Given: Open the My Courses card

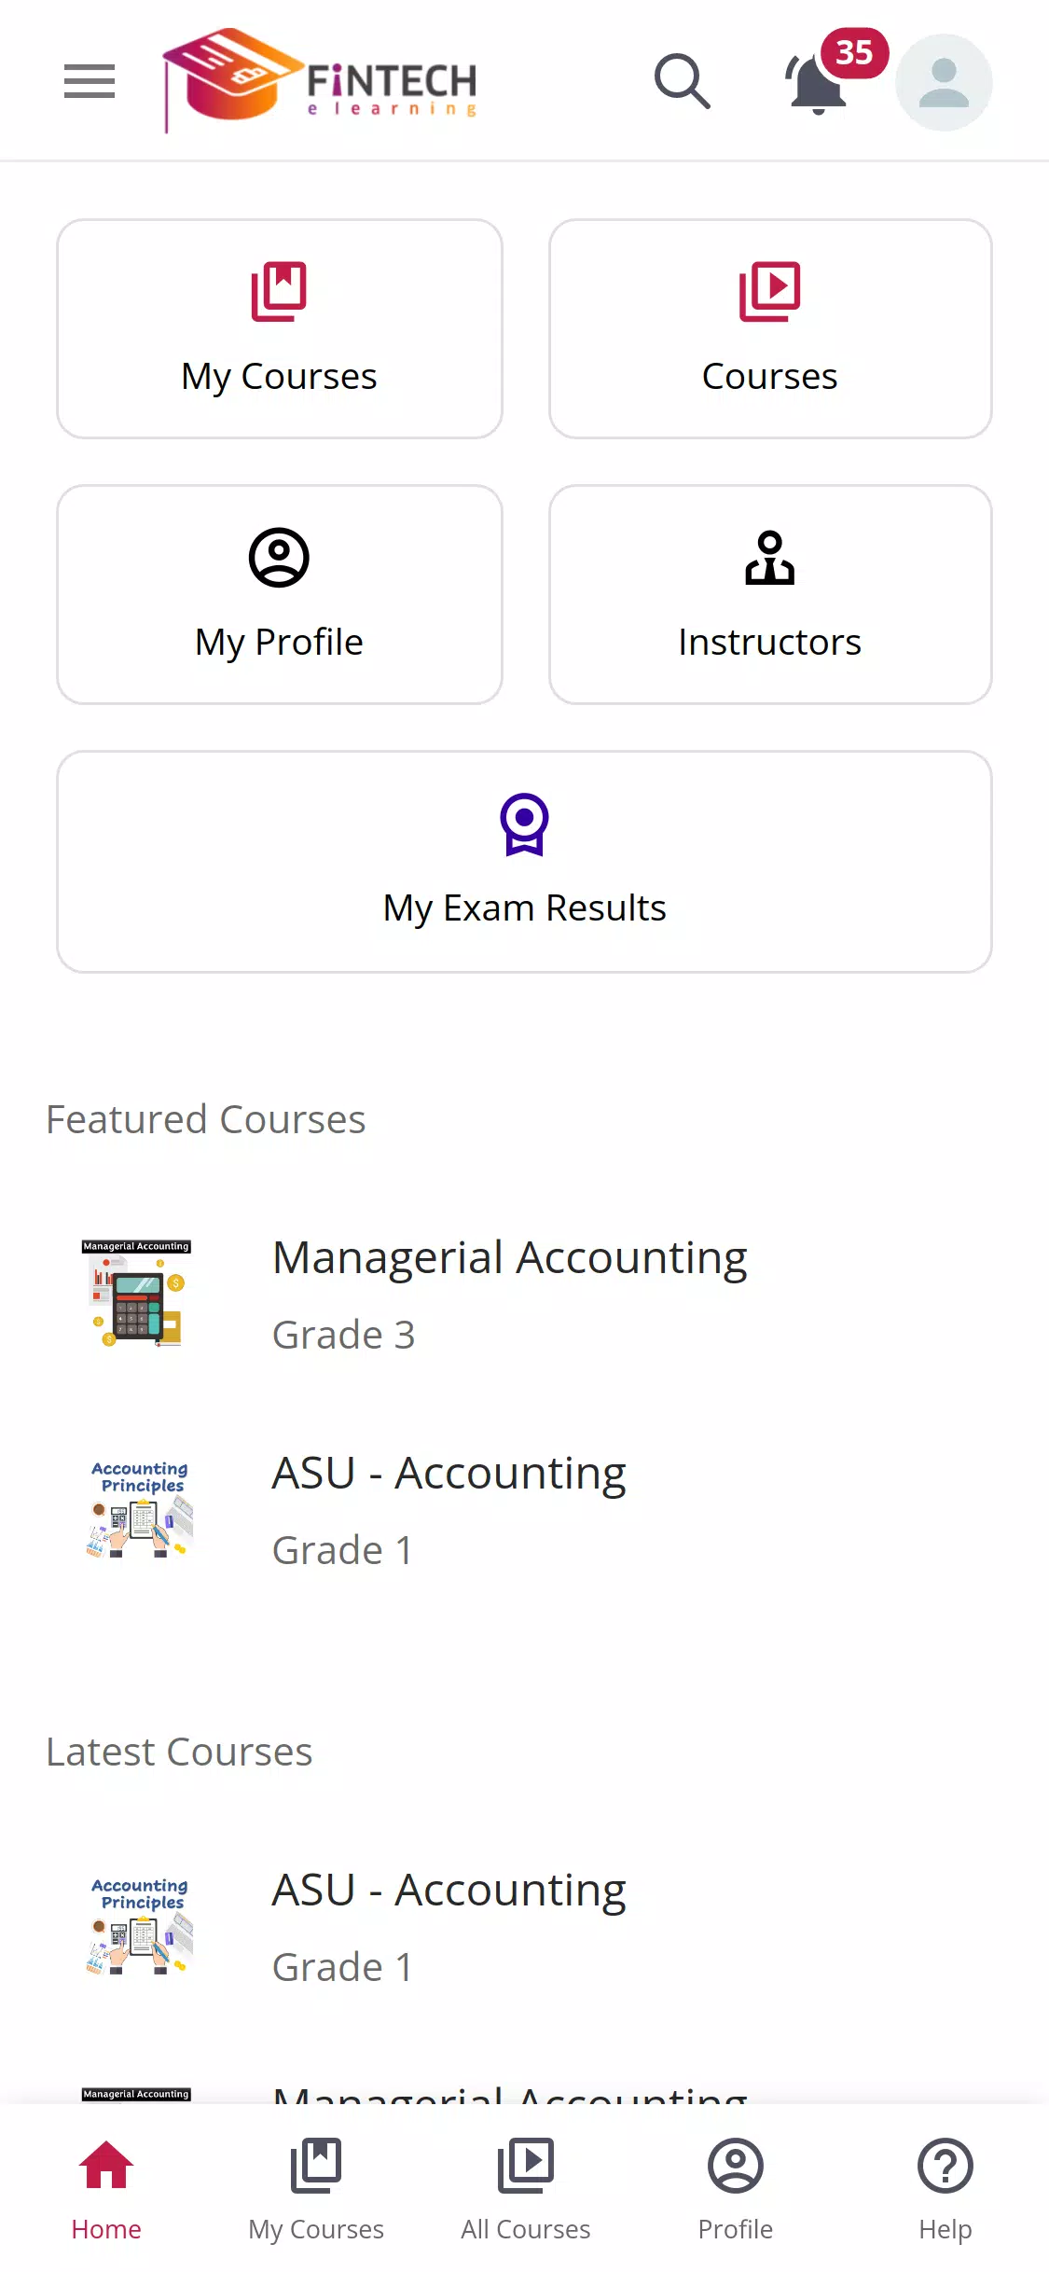Looking at the screenshot, I should pos(280,328).
